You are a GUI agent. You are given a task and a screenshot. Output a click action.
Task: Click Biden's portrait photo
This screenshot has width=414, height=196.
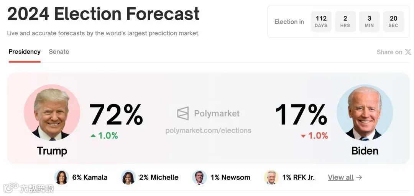365,113
